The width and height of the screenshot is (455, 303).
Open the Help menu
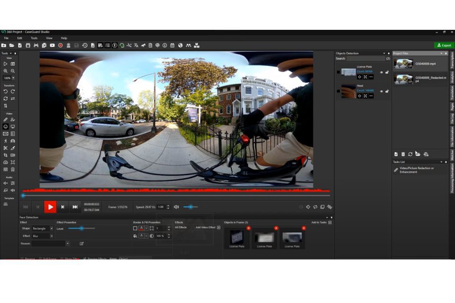(64, 38)
